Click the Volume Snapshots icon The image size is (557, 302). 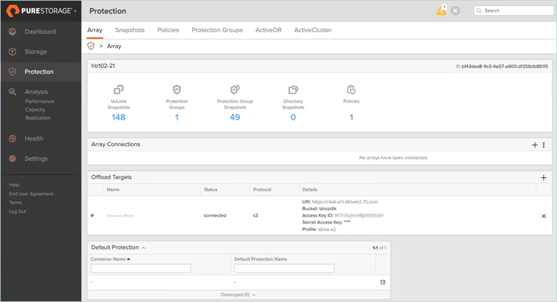click(119, 90)
